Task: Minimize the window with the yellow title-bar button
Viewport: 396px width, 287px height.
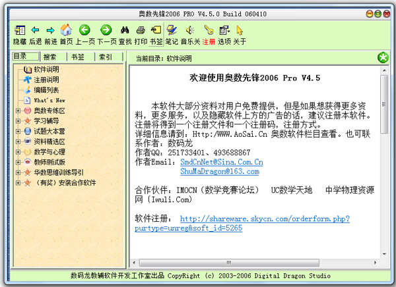Action: pyautogui.click(x=370, y=14)
